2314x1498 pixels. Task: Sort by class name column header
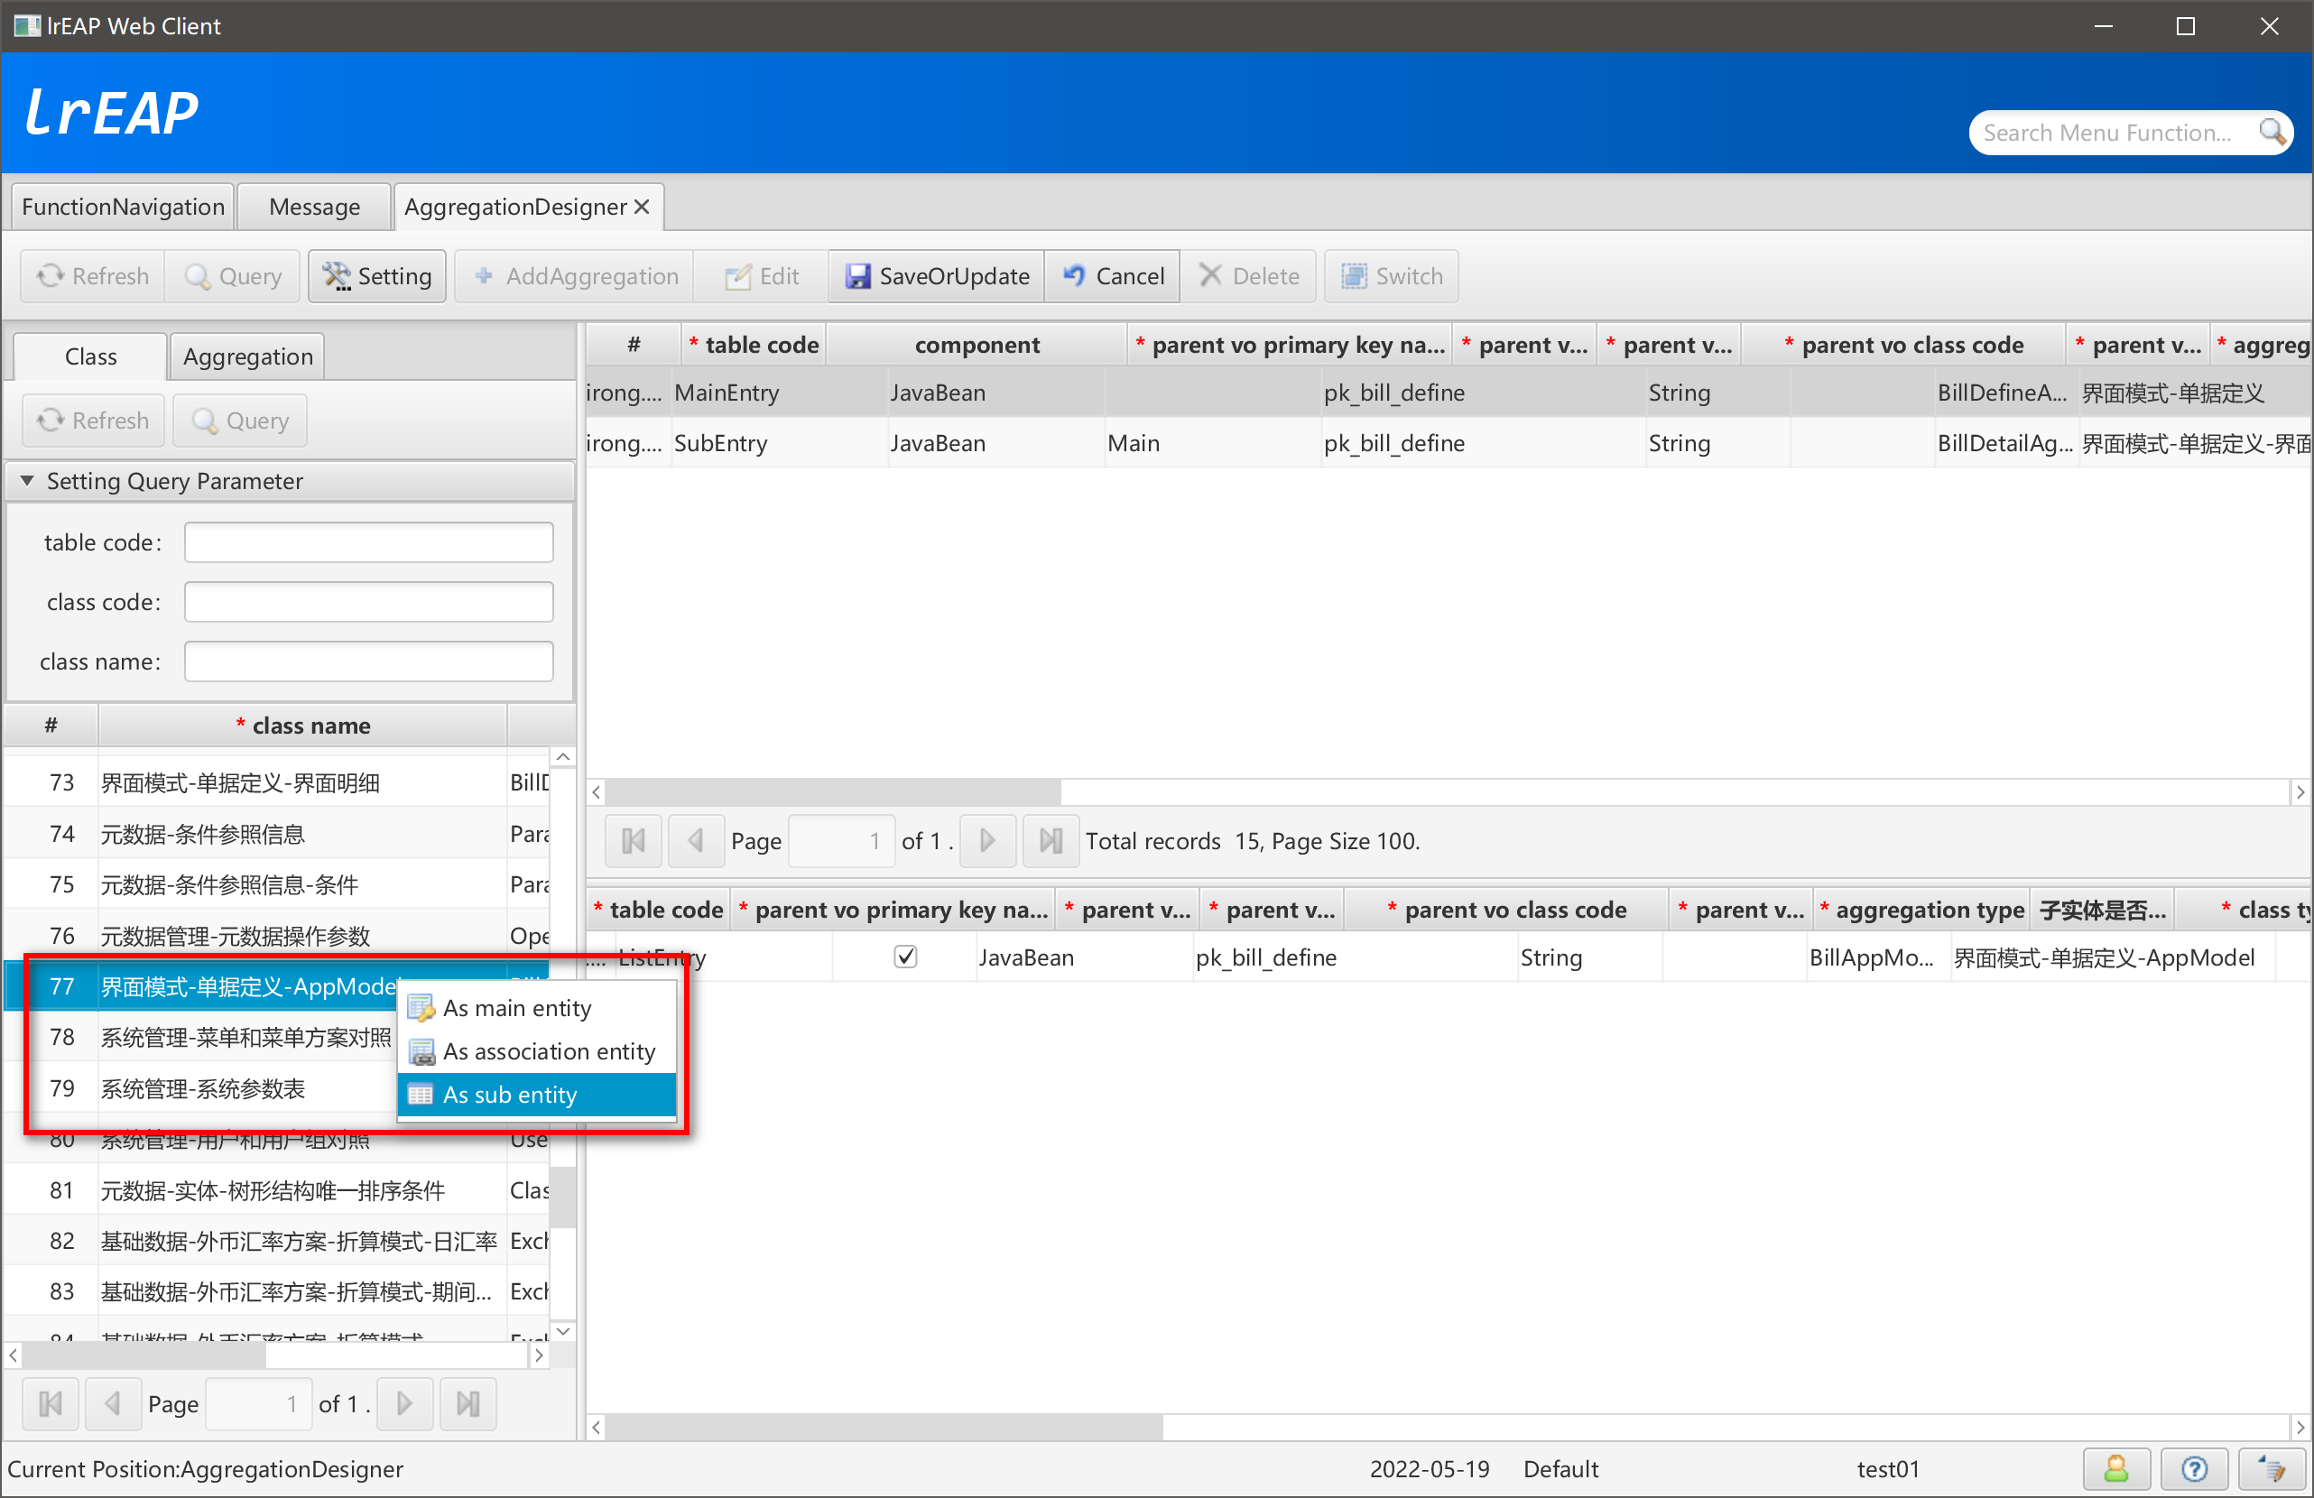click(302, 726)
